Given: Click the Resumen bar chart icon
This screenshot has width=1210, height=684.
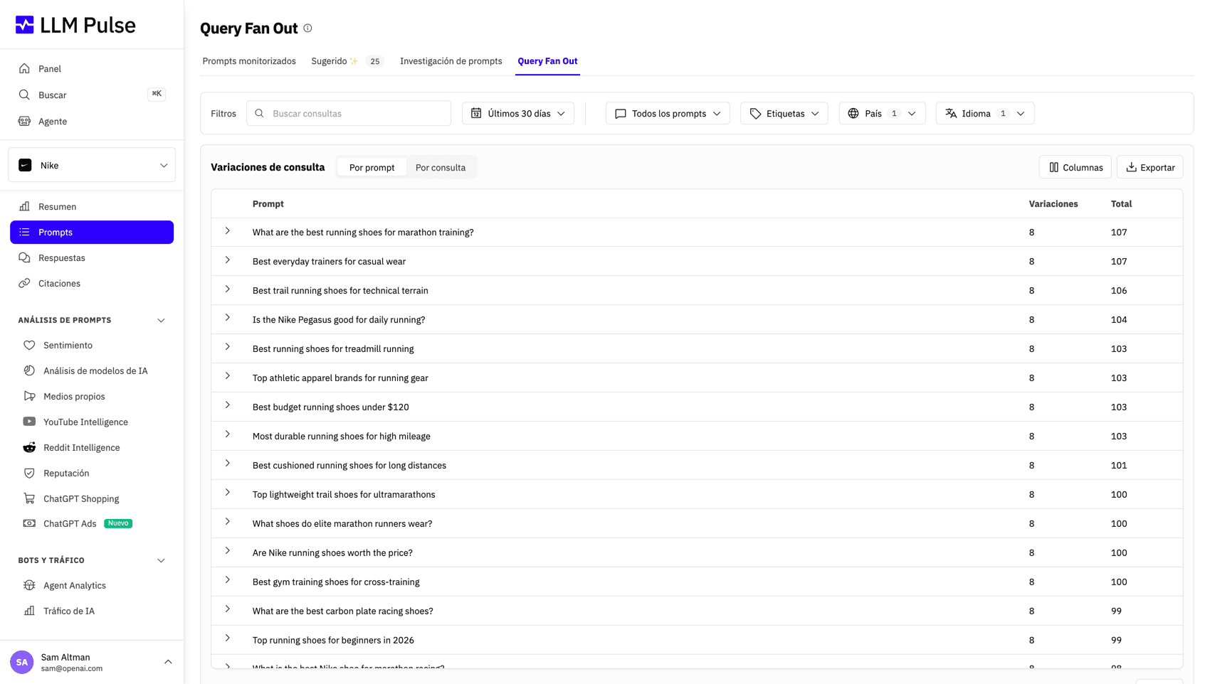Looking at the screenshot, I should [x=24, y=206].
